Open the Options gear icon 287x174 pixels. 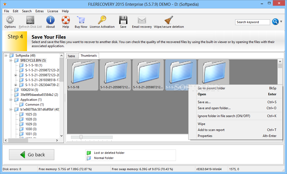click(x=10, y=20)
